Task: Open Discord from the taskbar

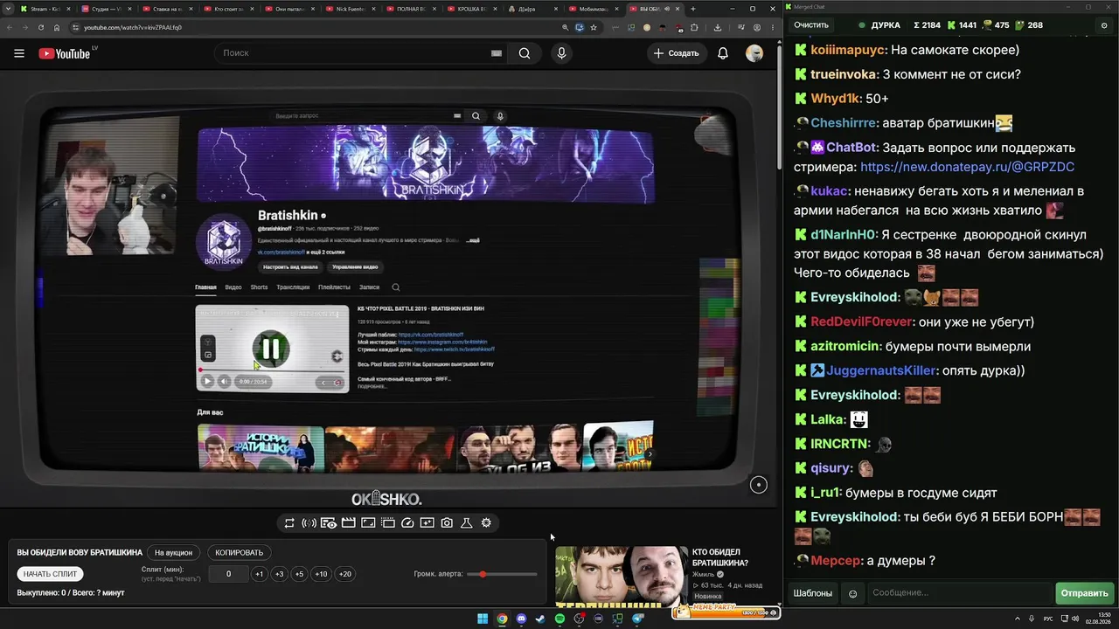Action: [x=521, y=619]
